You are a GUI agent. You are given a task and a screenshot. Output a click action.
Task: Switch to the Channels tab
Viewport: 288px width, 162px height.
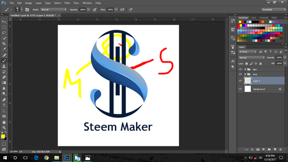(x=264, y=18)
